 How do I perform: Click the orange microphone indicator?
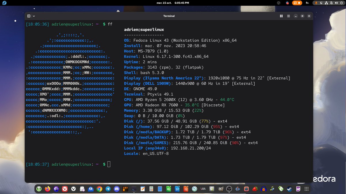click(316, 3)
